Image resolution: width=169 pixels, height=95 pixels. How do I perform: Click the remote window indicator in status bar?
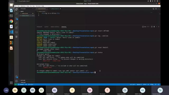(x=16, y=84)
